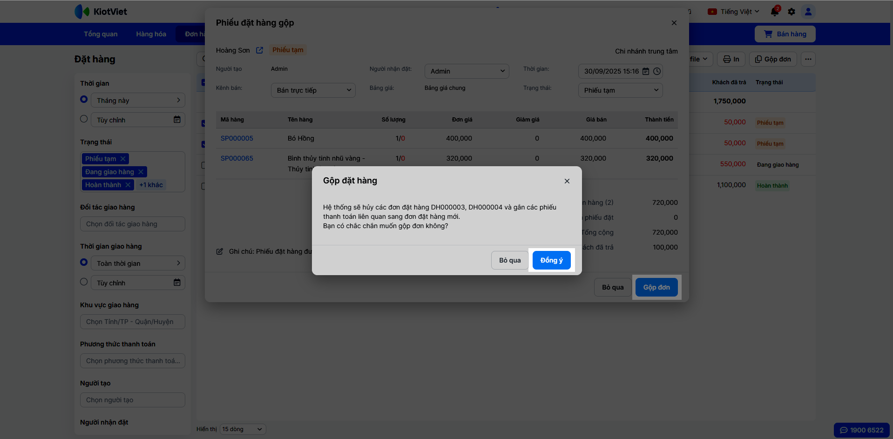Select the Tùy chỉnh radio under Thời gian
The width and height of the screenshot is (893, 439).
84,119
